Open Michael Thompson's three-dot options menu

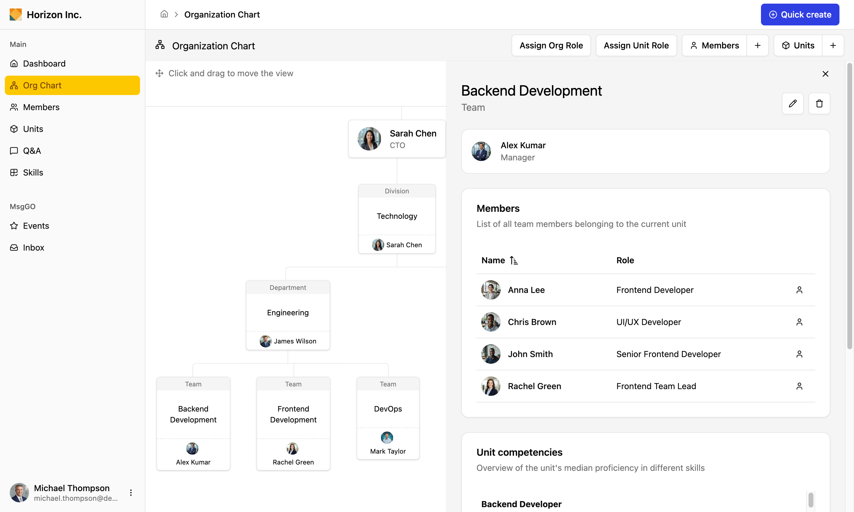click(x=131, y=493)
